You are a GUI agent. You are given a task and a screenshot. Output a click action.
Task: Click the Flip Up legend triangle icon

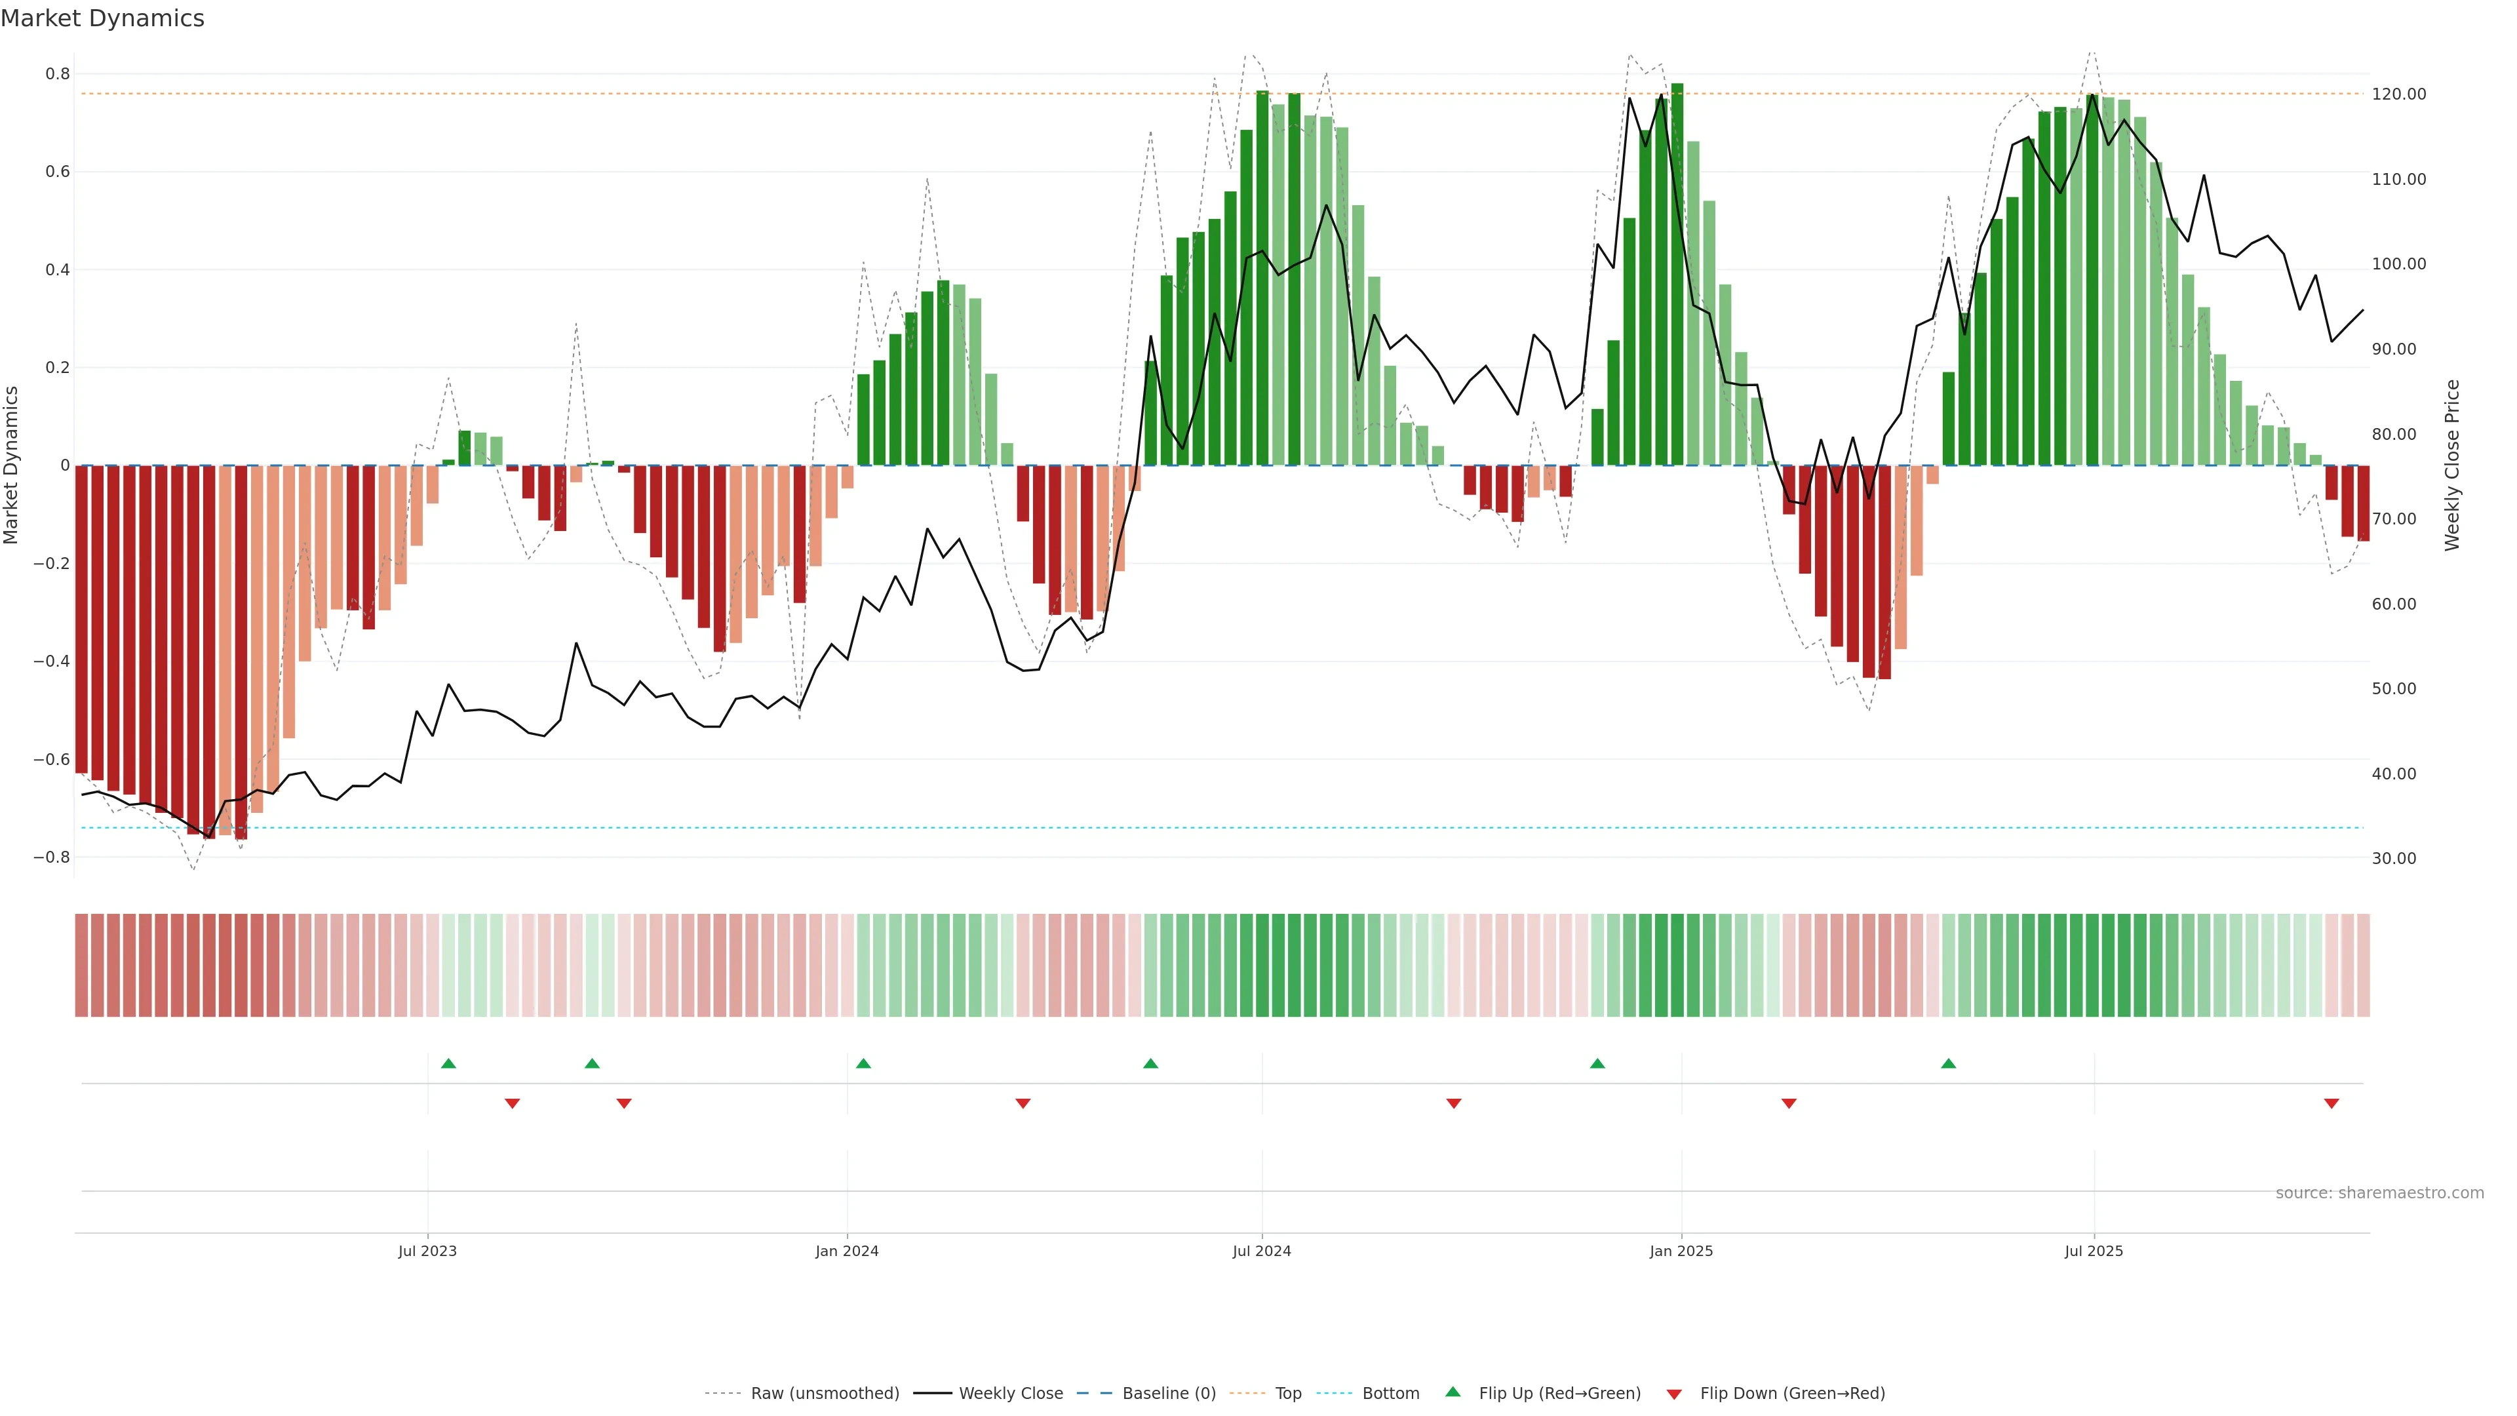1453,1392
